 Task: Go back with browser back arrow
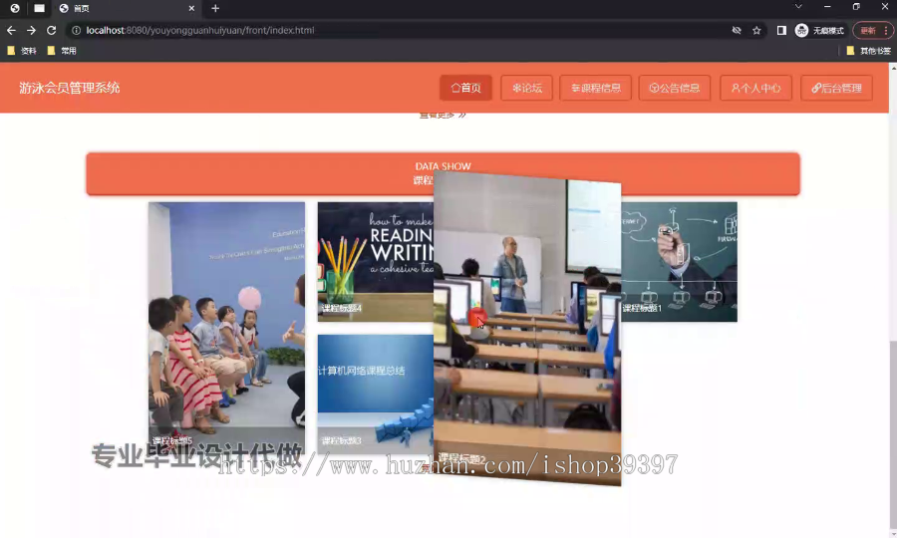[11, 30]
